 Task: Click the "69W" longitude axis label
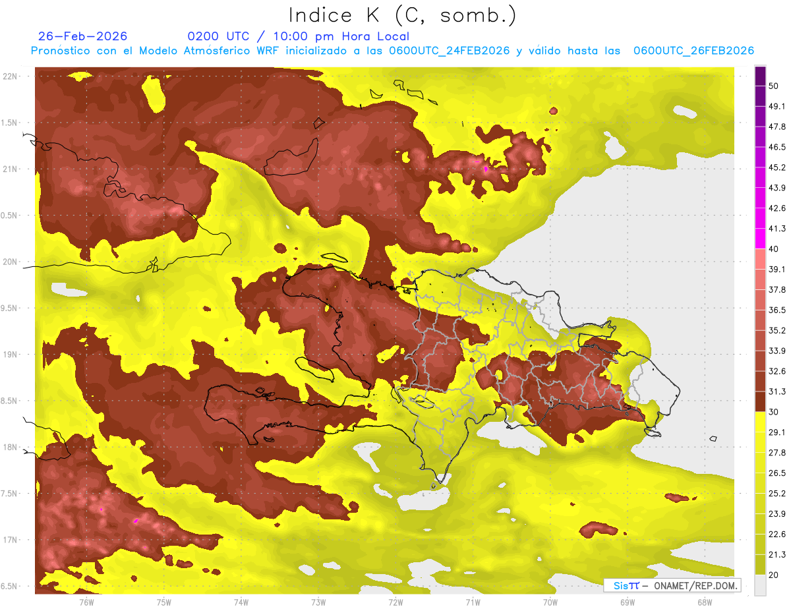pos(628,602)
